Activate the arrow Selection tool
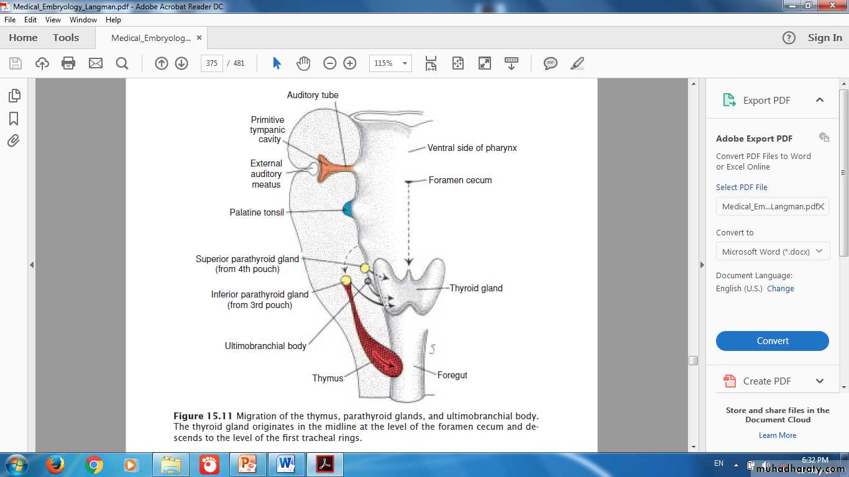The image size is (849, 477). click(x=277, y=63)
